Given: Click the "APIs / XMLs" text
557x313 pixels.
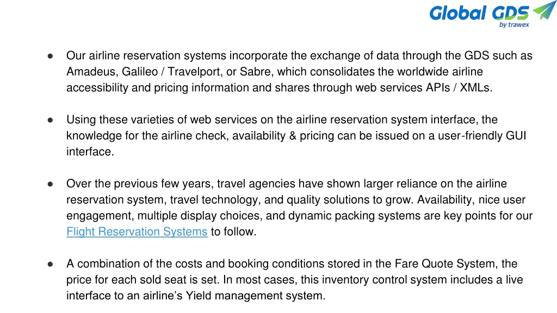Looking at the screenshot, I should click(x=458, y=87).
